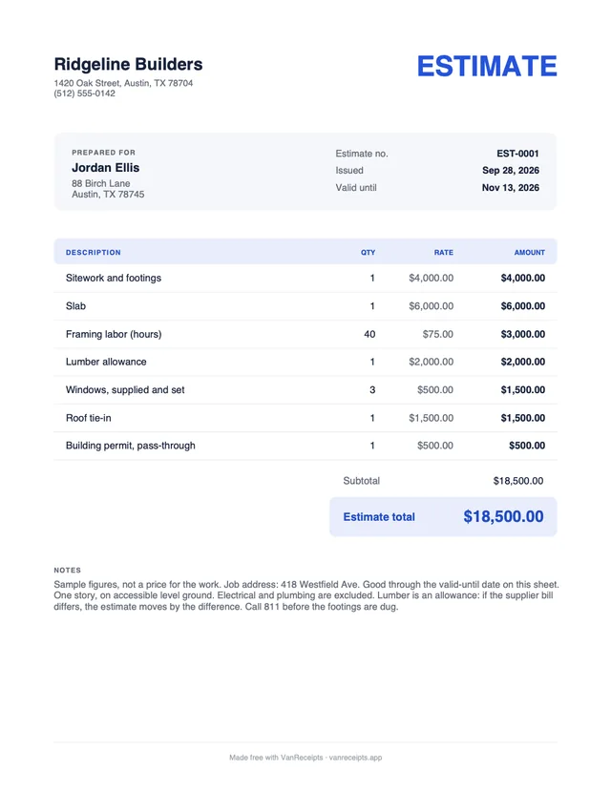Click the $500.00 rate for Windows
The image size is (611, 790).
coord(435,390)
